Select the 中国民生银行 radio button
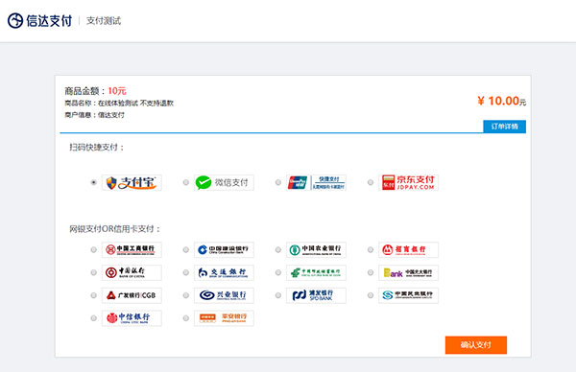 pos(371,295)
